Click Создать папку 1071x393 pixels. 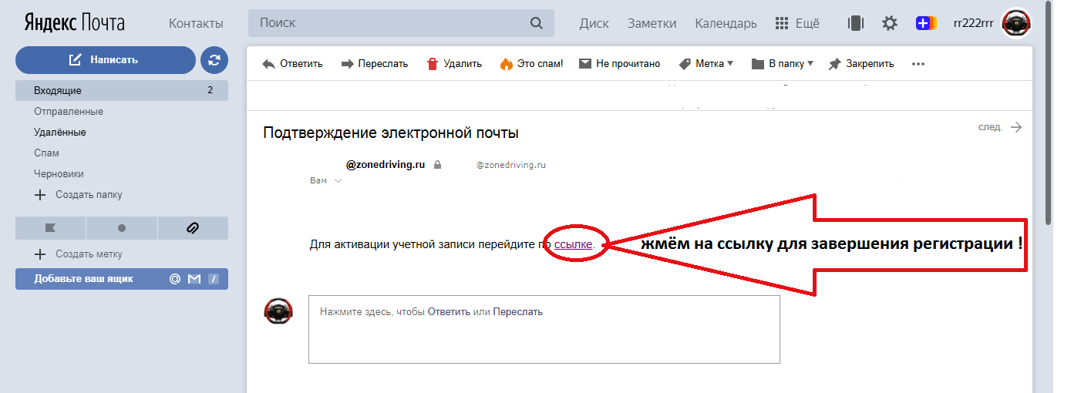[79, 195]
